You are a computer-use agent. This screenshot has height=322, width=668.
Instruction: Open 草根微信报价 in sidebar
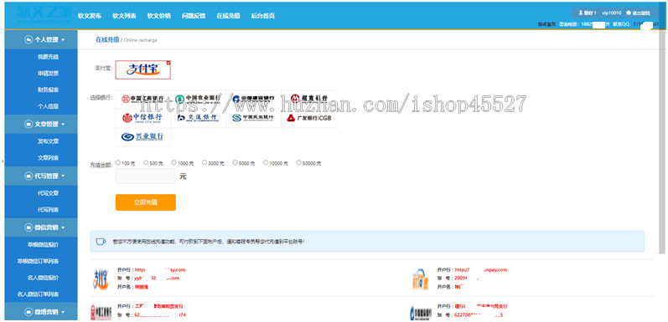click(43, 244)
